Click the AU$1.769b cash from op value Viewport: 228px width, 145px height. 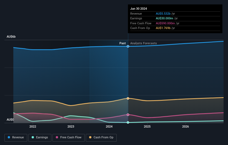tap(163, 28)
